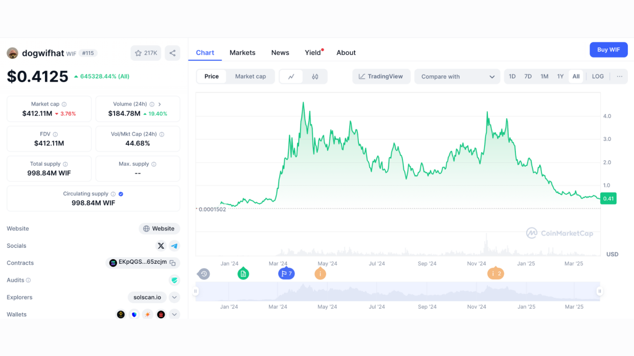
Task: Switch chart to Market cap view
Action: (251, 77)
